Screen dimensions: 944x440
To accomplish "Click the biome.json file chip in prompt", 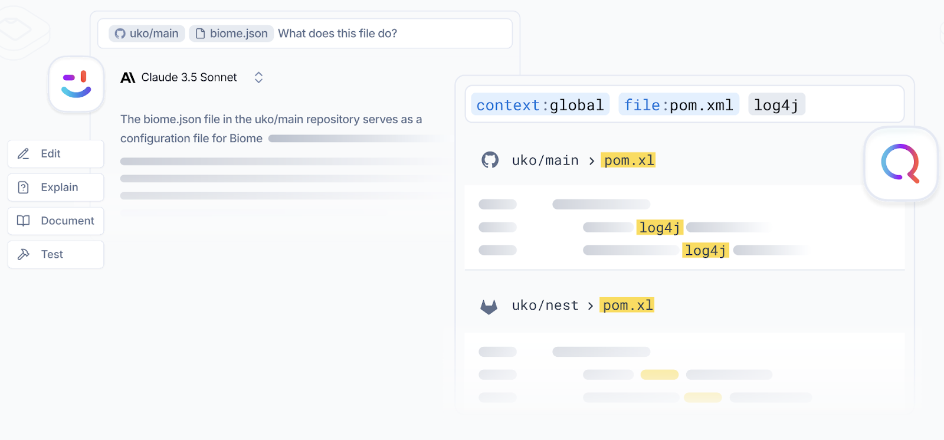I will 231,34.
